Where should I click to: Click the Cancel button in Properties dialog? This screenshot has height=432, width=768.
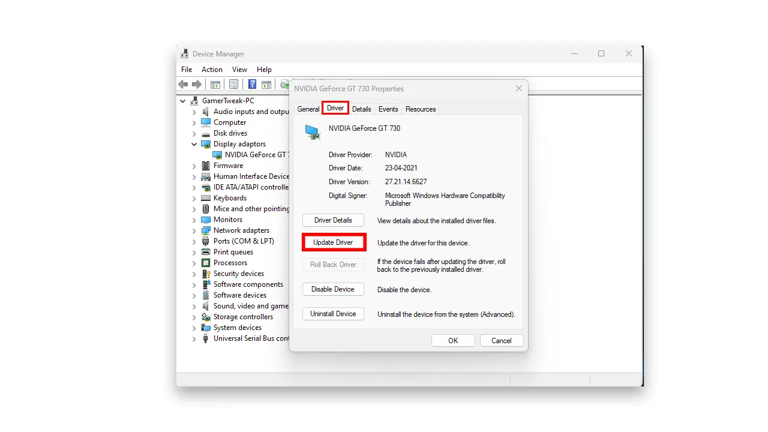[x=502, y=341]
